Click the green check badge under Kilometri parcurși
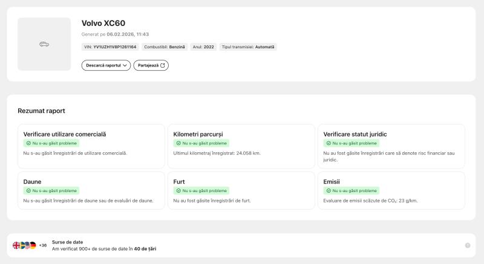Screen dimensions: 484x264 [x=201, y=143]
